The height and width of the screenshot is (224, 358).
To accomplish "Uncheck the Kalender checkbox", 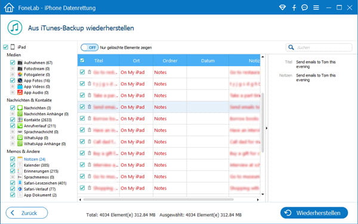I will coord(13,165).
